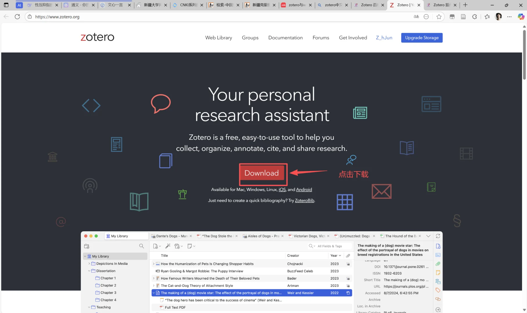Image resolution: width=527 pixels, height=313 pixels.
Task: Switch to the zotero中文 browser tab
Action: click(333, 5)
